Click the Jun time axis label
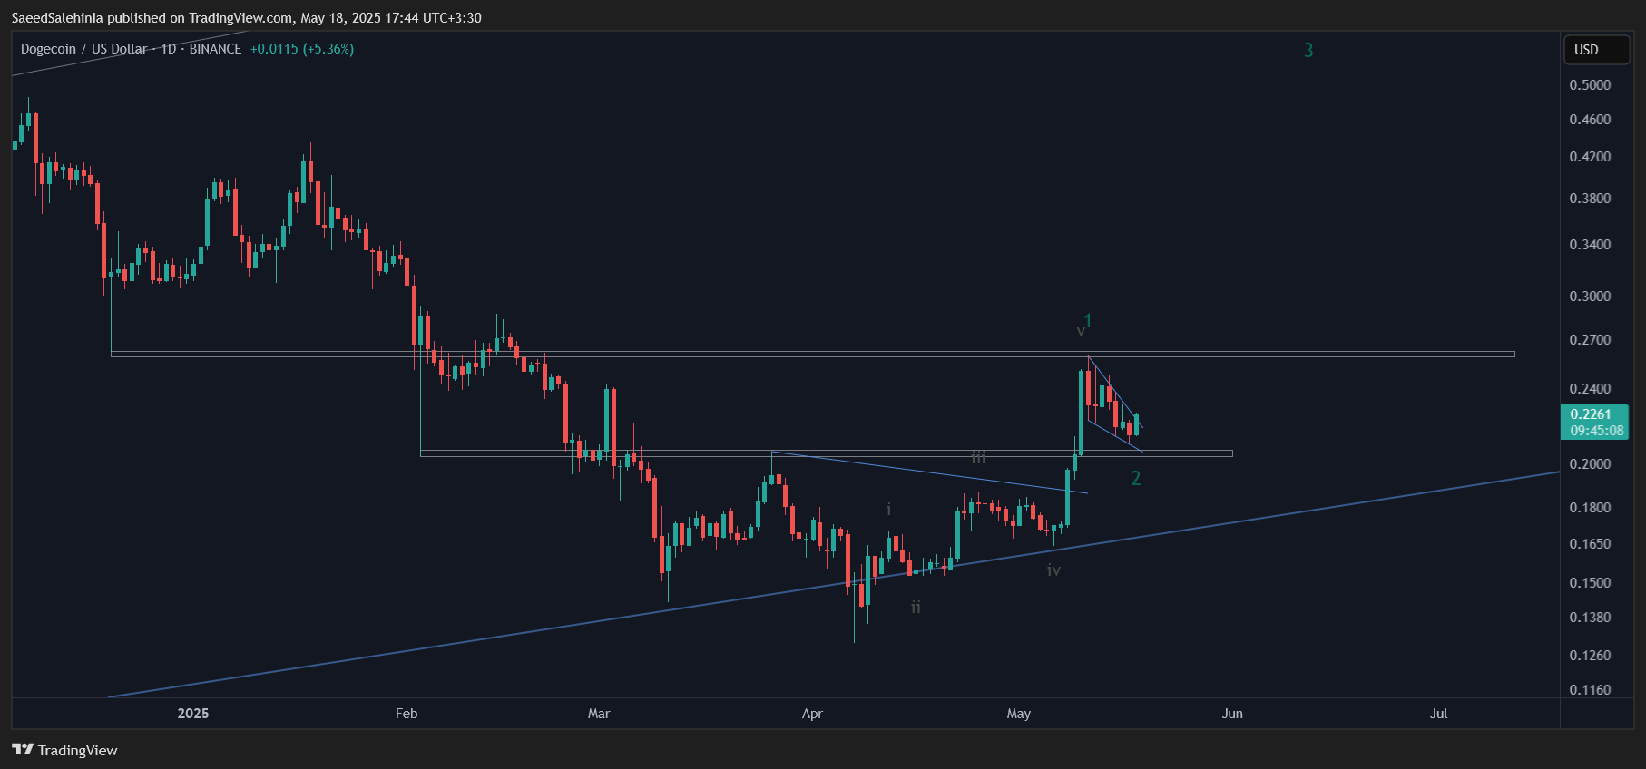 [x=1232, y=714]
